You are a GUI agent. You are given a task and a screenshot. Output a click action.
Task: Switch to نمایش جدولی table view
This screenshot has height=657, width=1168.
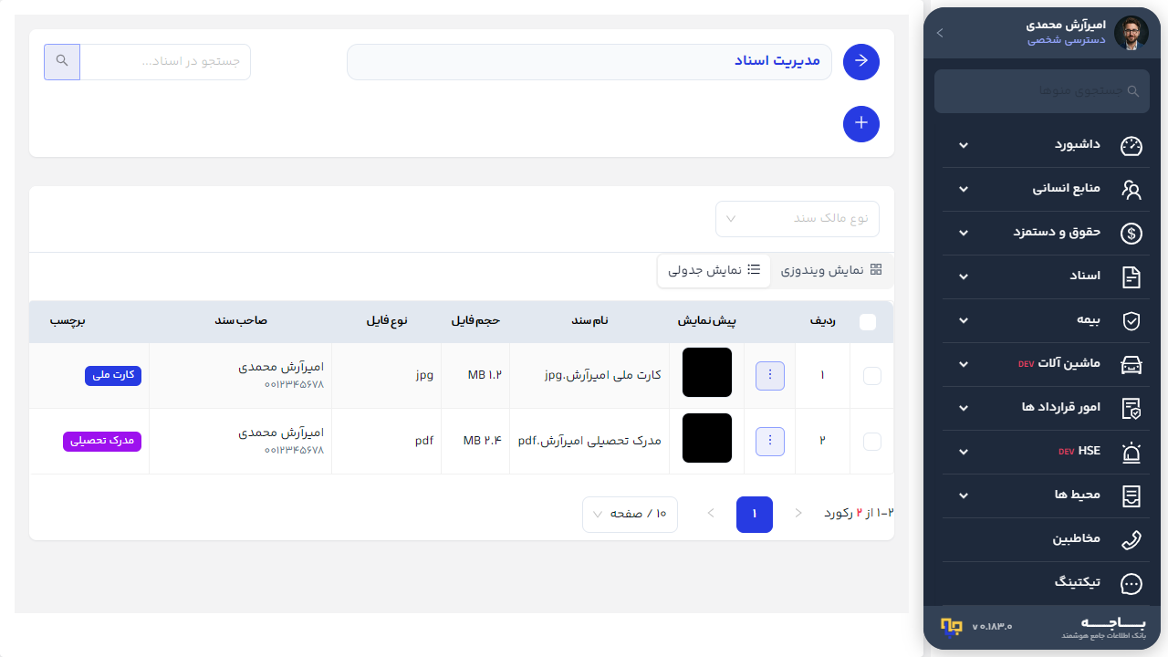click(x=714, y=270)
